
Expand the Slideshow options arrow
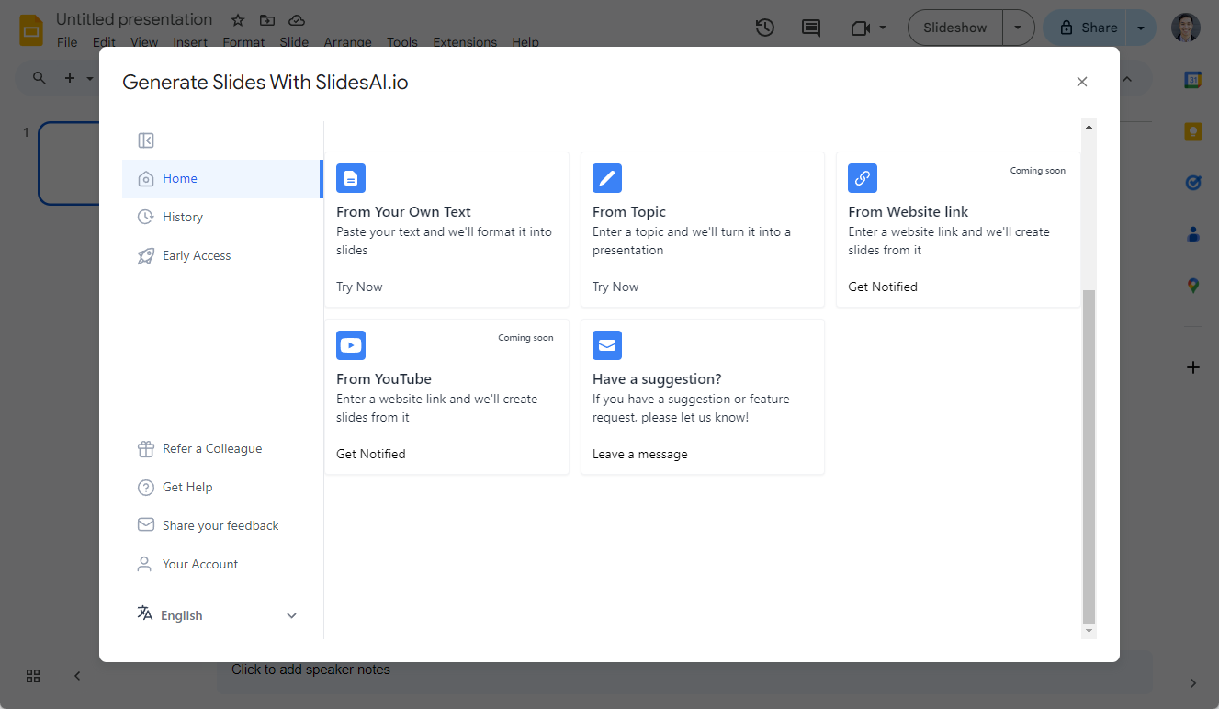[1018, 28]
